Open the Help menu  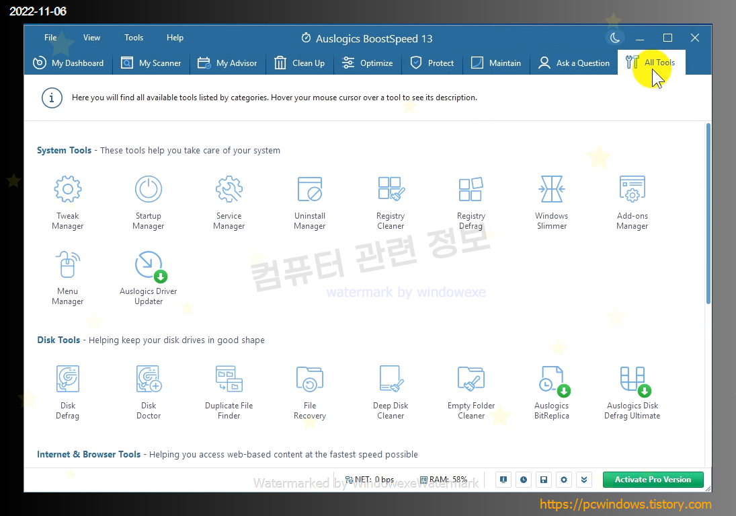coord(175,38)
